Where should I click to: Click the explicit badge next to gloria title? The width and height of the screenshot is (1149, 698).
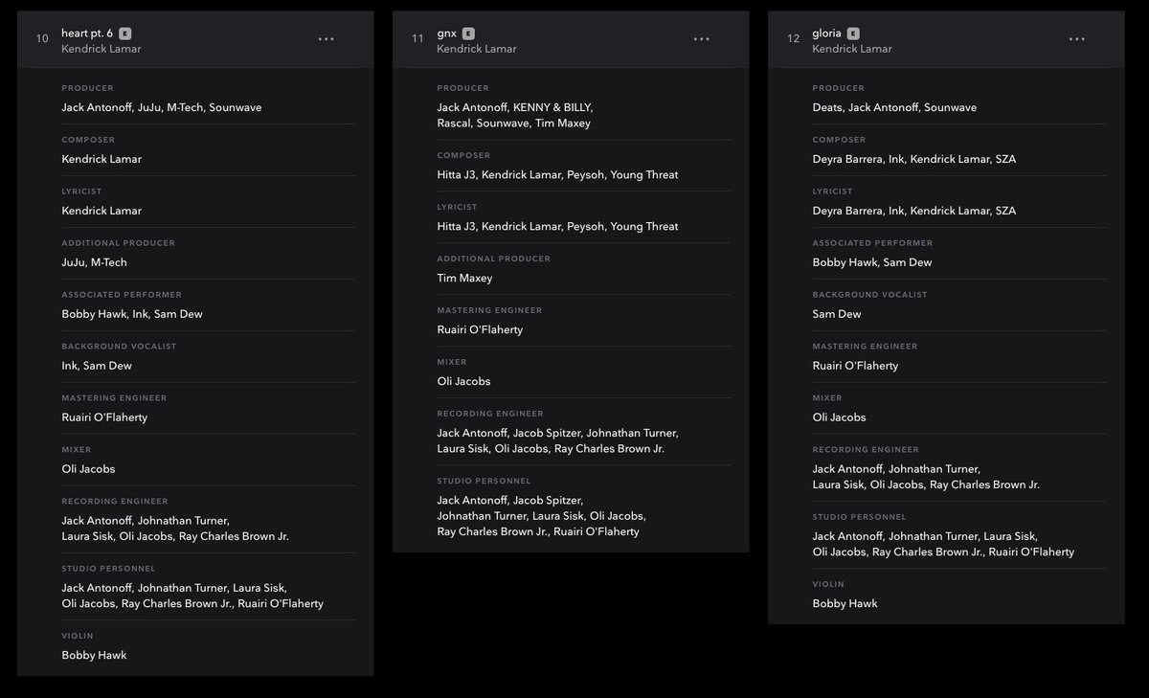point(853,34)
